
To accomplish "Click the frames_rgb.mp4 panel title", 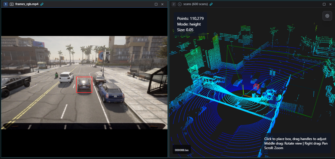I will (27, 4).
